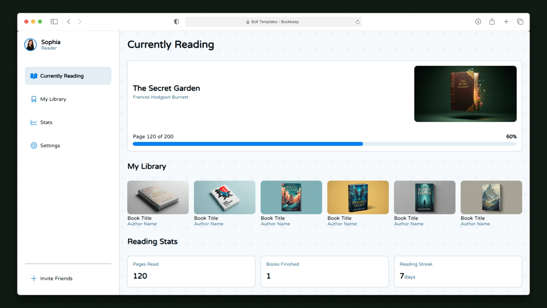Go back with the browser back arrow

(x=69, y=22)
